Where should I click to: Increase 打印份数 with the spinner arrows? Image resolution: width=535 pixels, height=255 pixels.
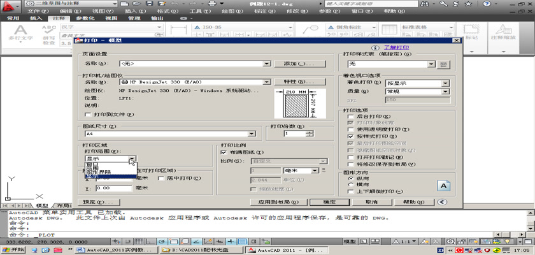coord(310,132)
